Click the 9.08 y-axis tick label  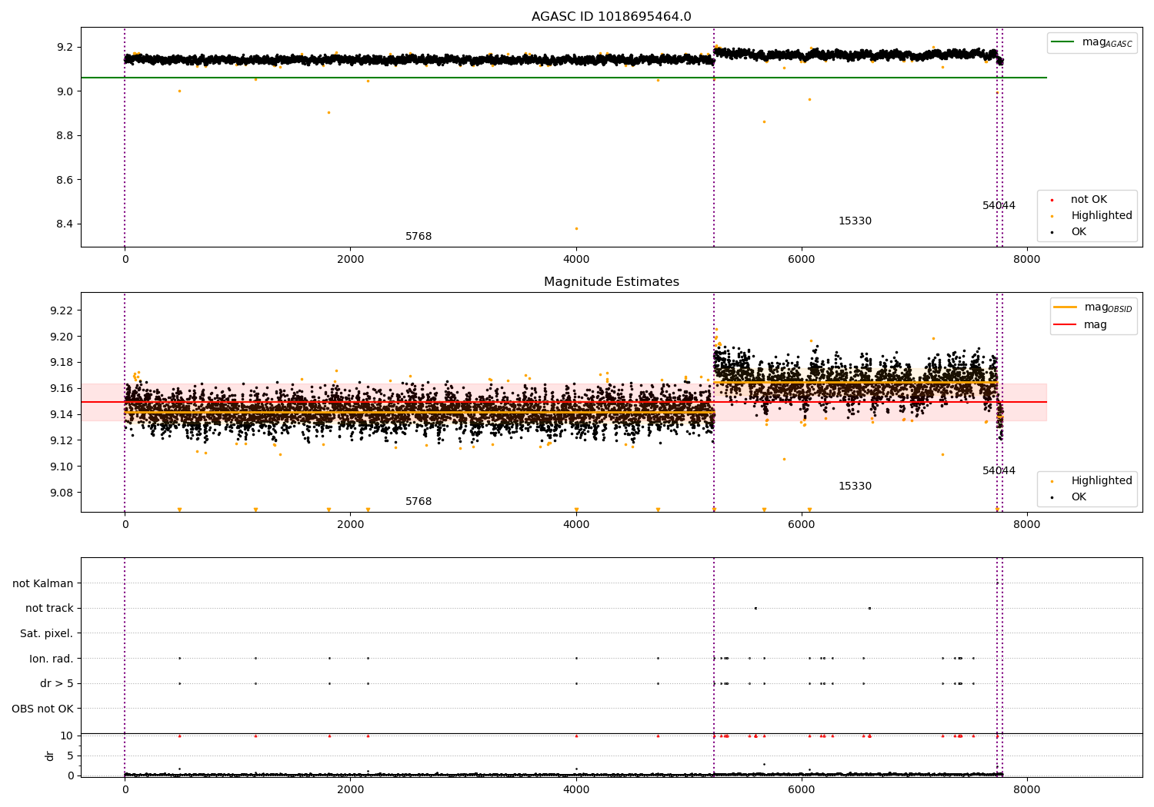tap(62, 493)
